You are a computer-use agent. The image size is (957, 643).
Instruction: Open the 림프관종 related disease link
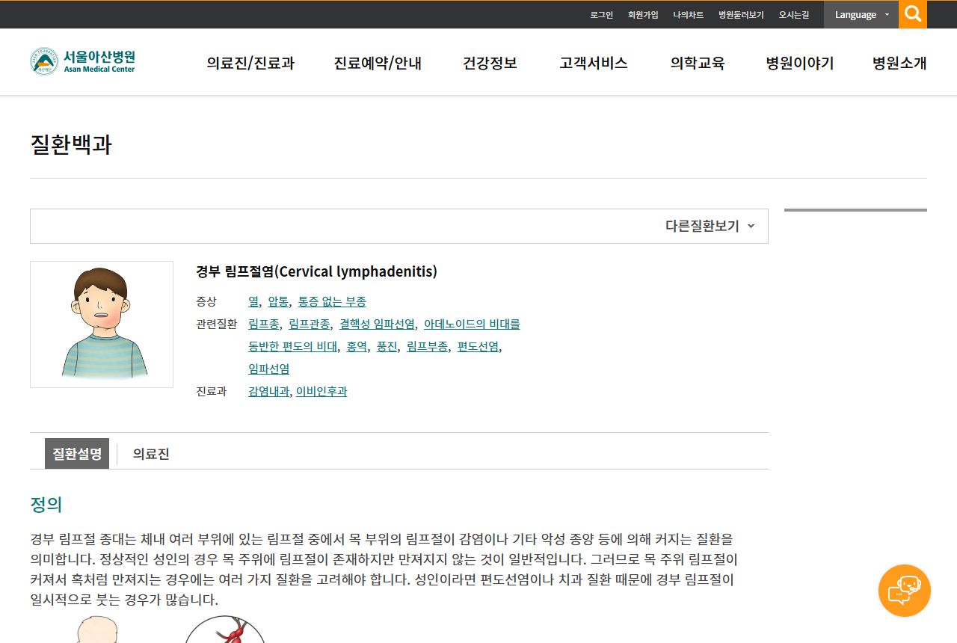tap(310, 324)
